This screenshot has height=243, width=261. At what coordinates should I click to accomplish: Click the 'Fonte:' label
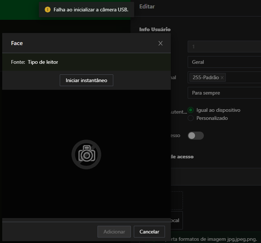[18, 62]
